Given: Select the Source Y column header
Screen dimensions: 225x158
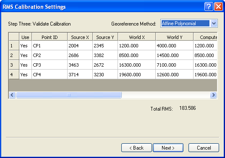Looking at the screenshot, I should point(105,37).
